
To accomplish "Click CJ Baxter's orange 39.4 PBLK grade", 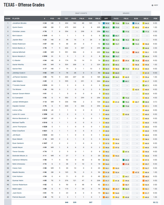I will (126, 60).
